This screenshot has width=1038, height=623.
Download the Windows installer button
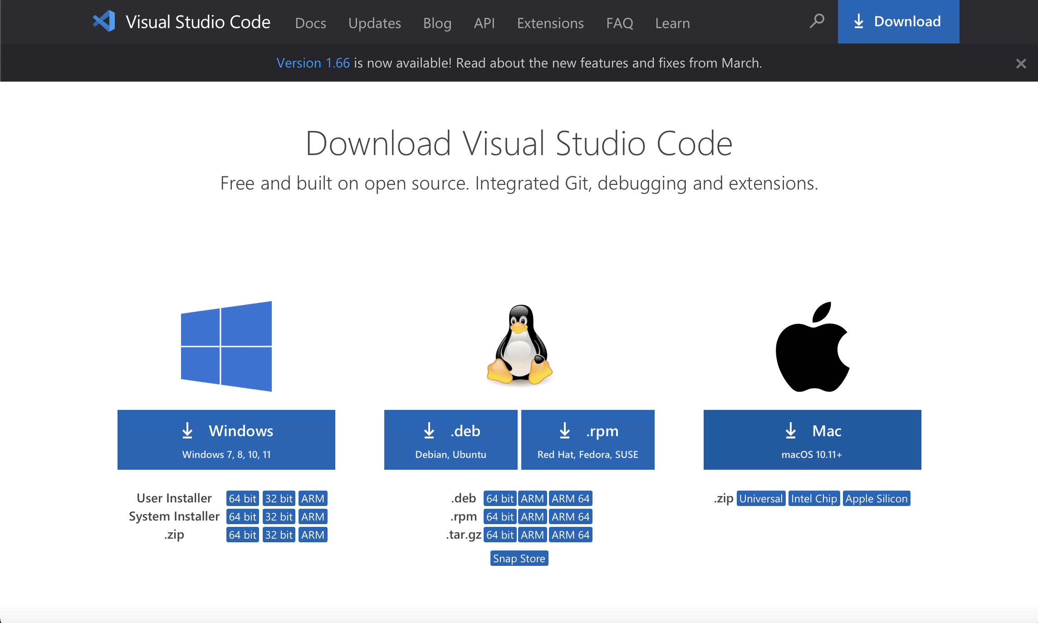(x=226, y=440)
